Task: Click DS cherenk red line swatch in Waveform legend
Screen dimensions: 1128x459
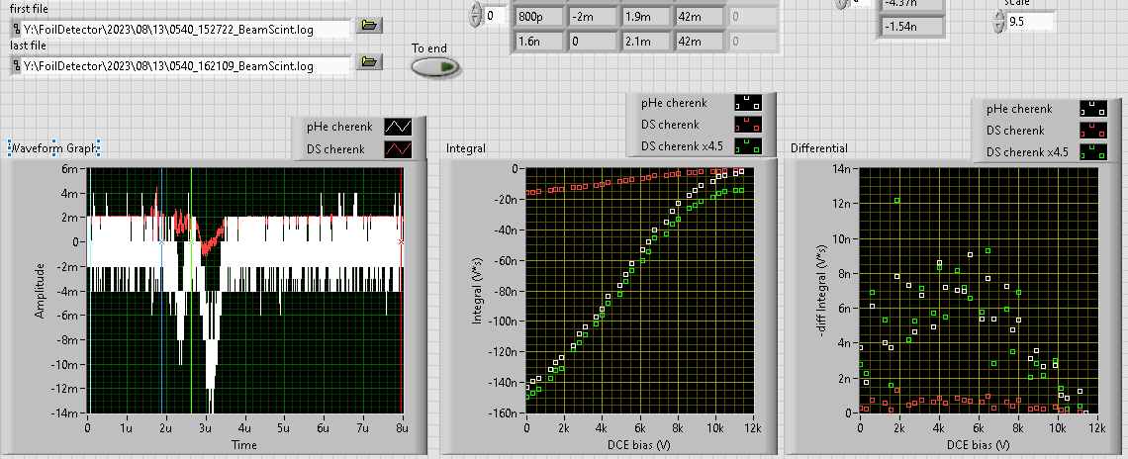Action: pyautogui.click(x=398, y=149)
